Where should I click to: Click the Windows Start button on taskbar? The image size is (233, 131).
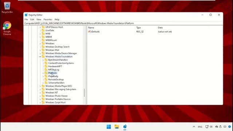click(x=108, y=127)
